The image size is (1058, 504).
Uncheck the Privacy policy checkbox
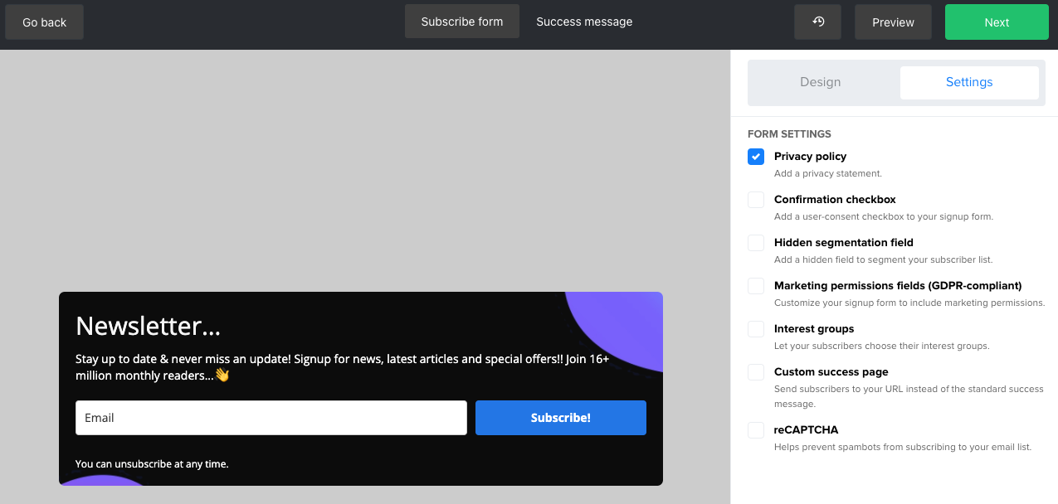pyautogui.click(x=756, y=157)
